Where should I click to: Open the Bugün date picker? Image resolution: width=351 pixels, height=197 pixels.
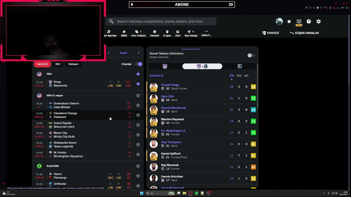pos(124,53)
